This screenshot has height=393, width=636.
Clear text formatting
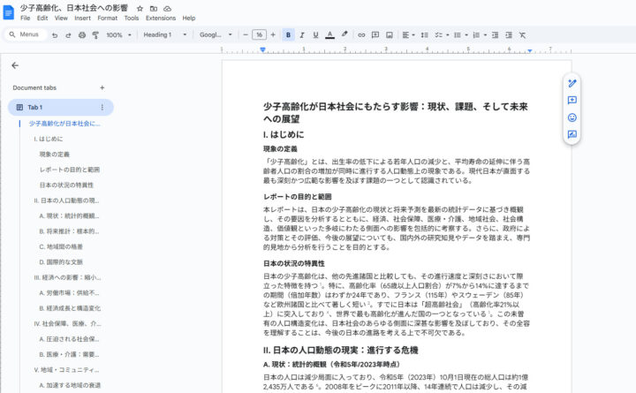pyautogui.click(x=522, y=35)
